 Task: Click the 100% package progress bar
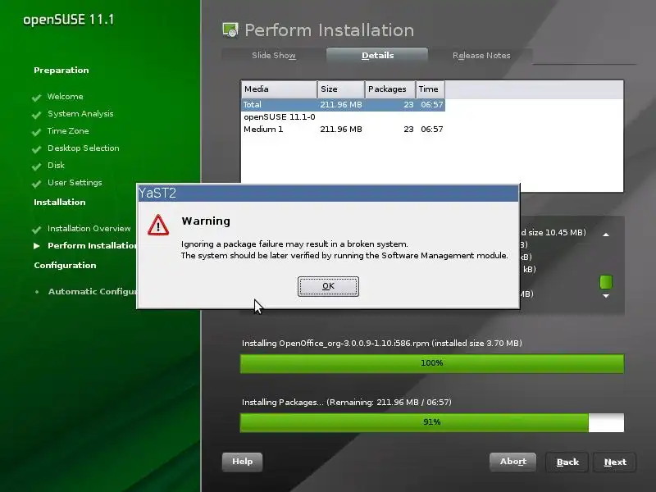(432, 363)
